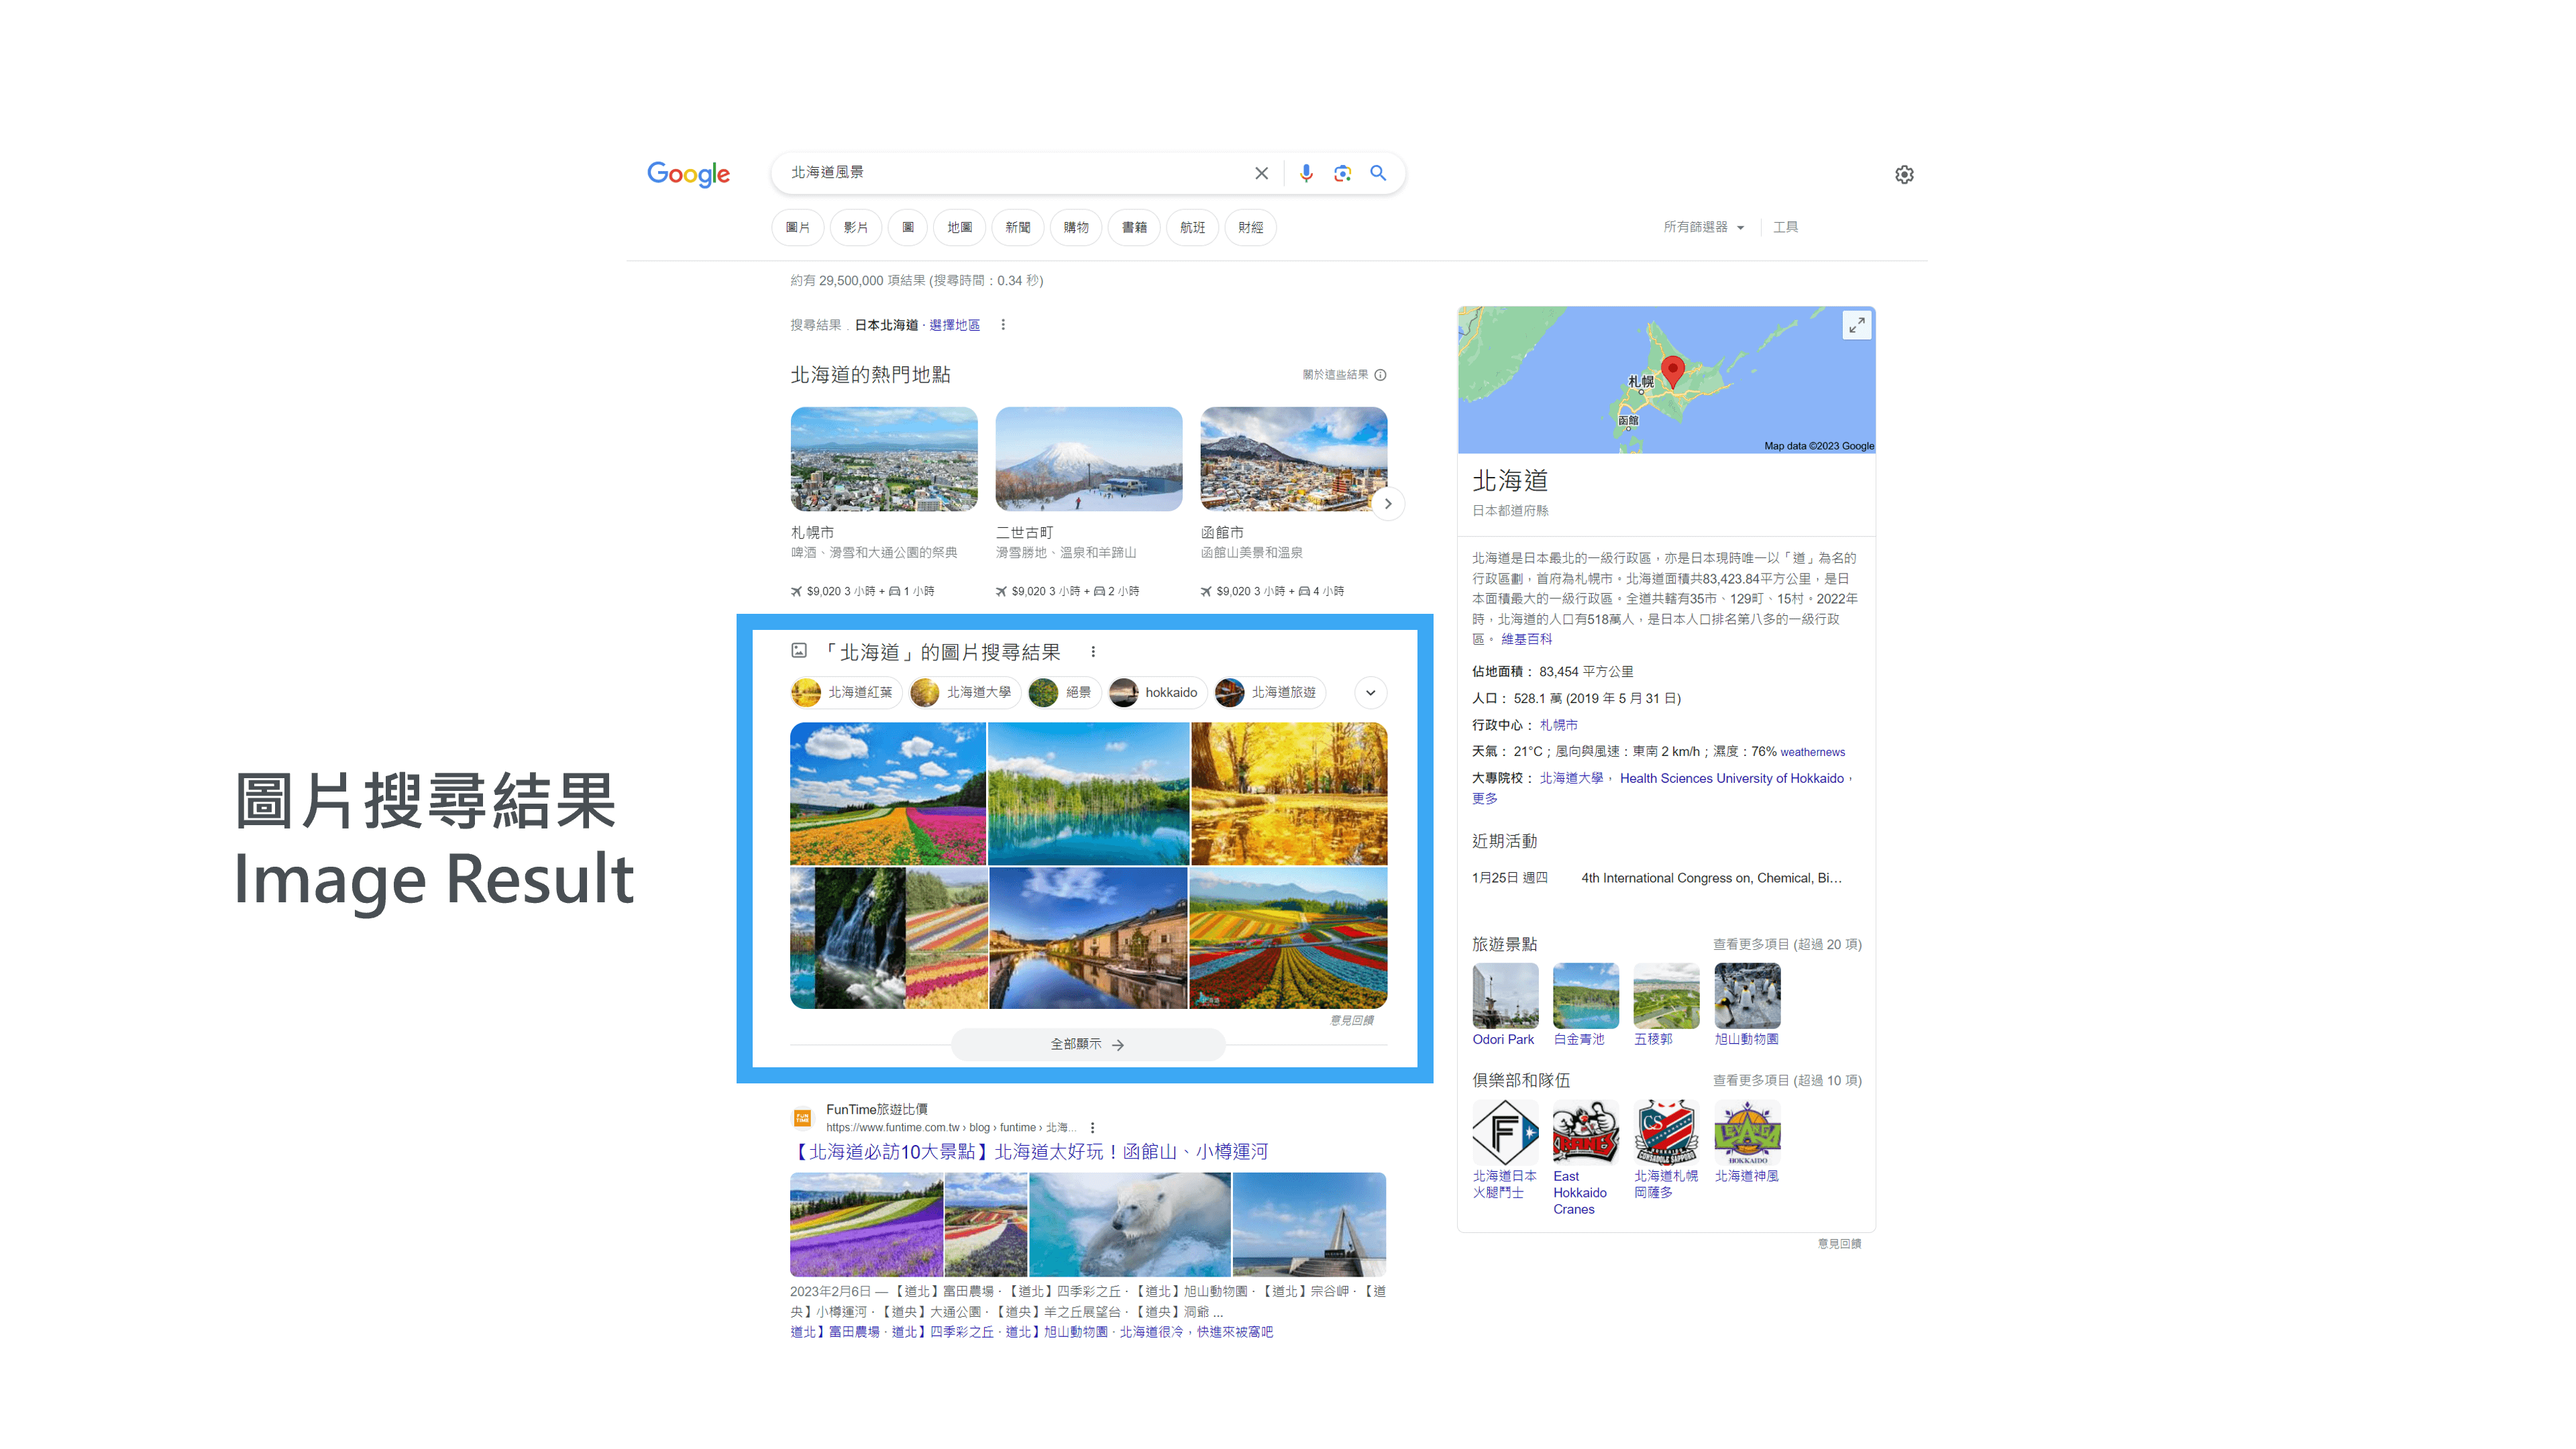
Task: Open Google Lens image search icon
Action: pos(1342,173)
